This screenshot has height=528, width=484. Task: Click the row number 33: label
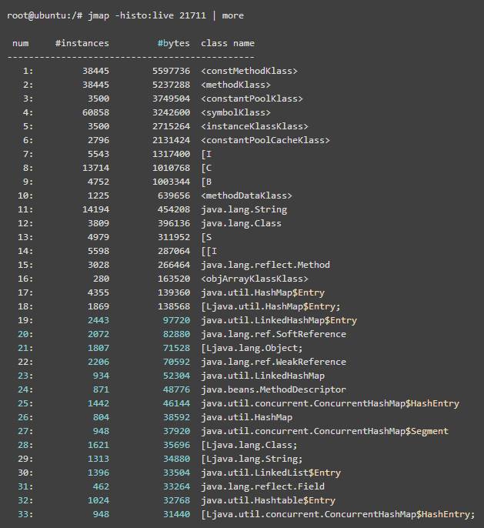click(x=25, y=514)
